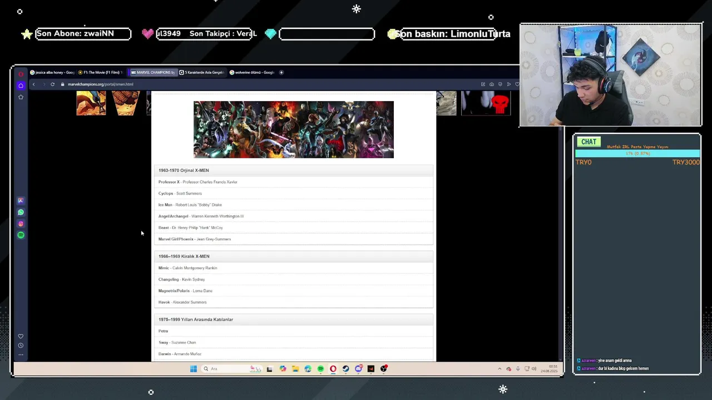Open the sidebar three-dot more menu
This screenshot has height=400, width=712.
coord(21,354)
